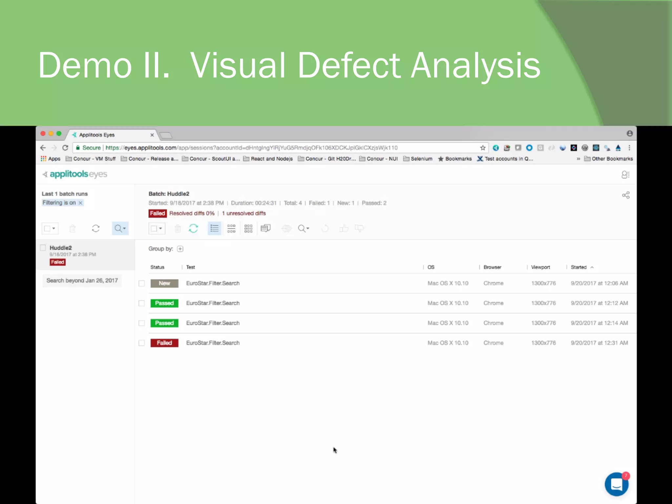
Task: Click the greyed-out icon right of remarks
Action: click(x=286, y=228)
